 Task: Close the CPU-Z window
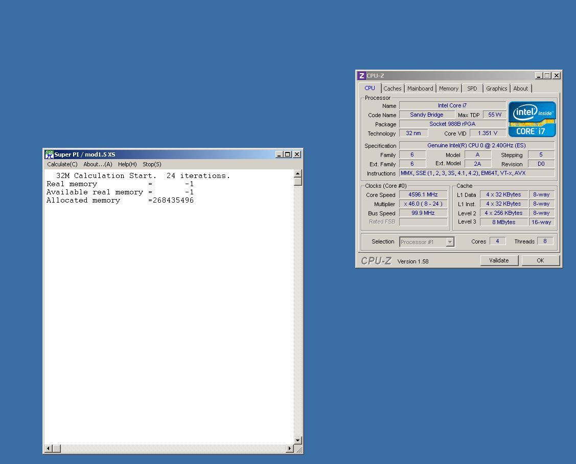pos(557,75)
